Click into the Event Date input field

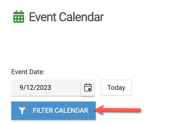[46, 88]
